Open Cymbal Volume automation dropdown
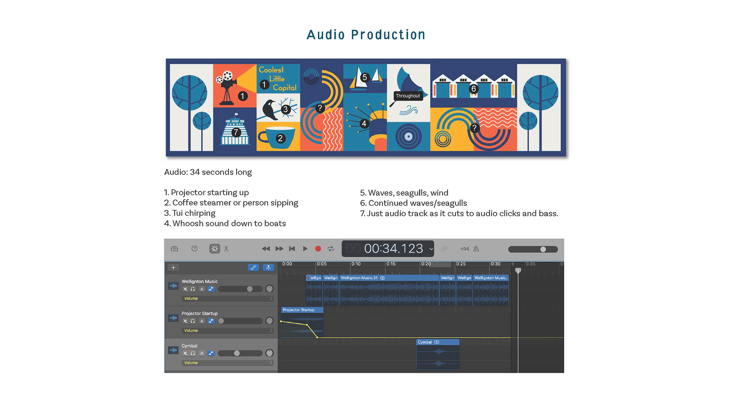 tap(228, 363)
